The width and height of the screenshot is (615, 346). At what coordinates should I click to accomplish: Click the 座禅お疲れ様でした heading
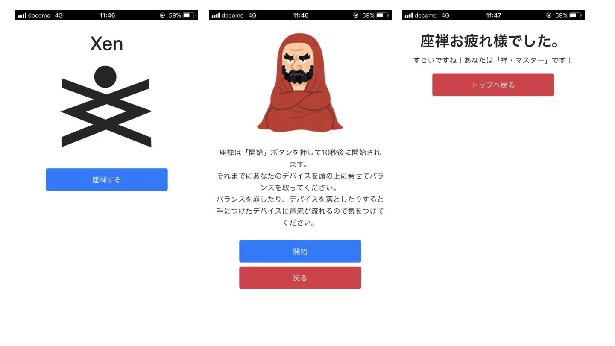coord(490,41)
